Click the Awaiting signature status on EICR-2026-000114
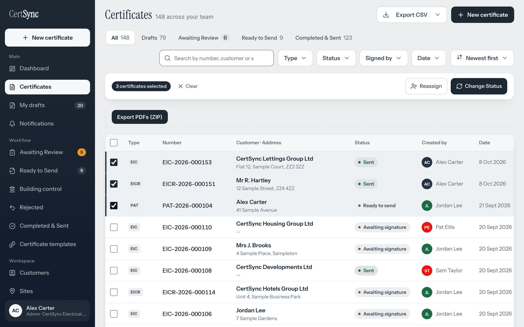The image size is (524, 327). (382, 292)
